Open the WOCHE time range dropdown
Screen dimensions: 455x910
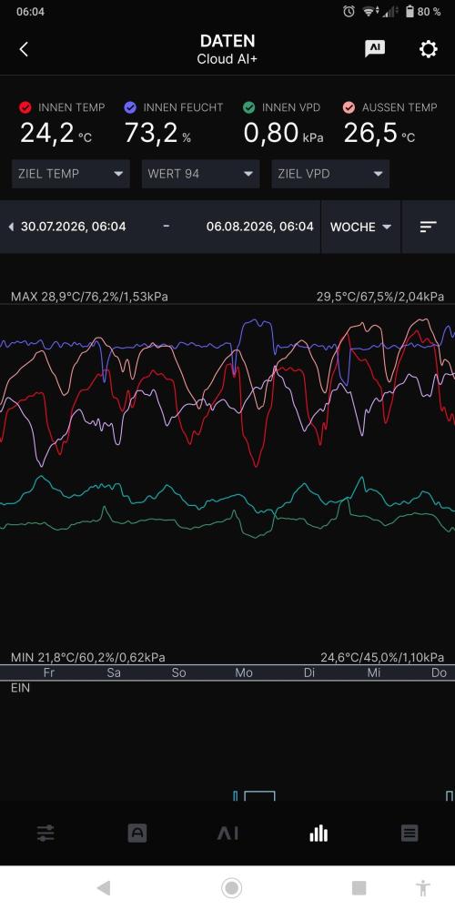360,227
